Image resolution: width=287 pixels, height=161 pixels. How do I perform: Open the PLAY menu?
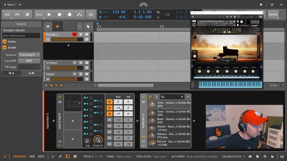[x=39, y=14]
